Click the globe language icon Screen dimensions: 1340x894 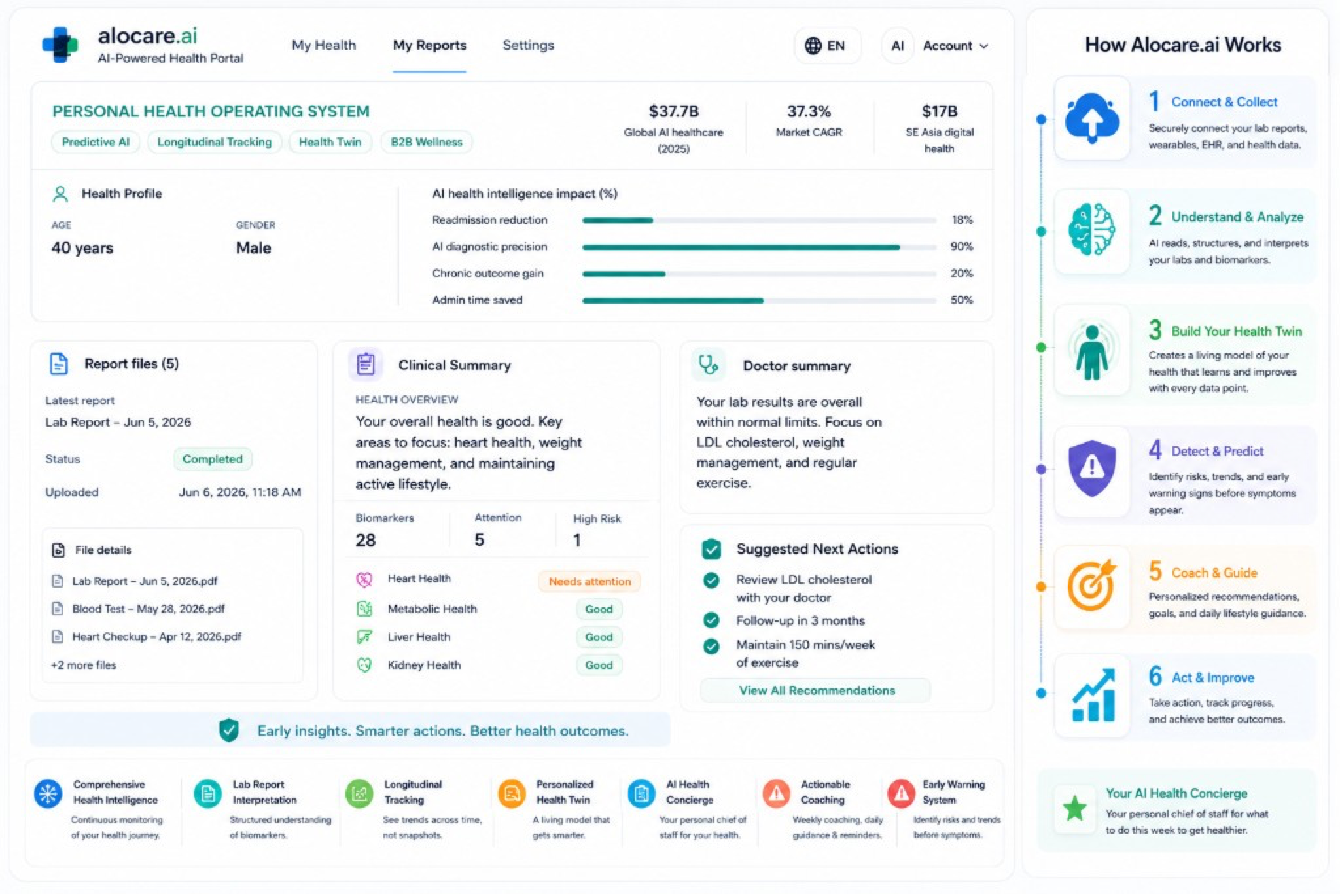pyautogui.click(x=813, y=46)
